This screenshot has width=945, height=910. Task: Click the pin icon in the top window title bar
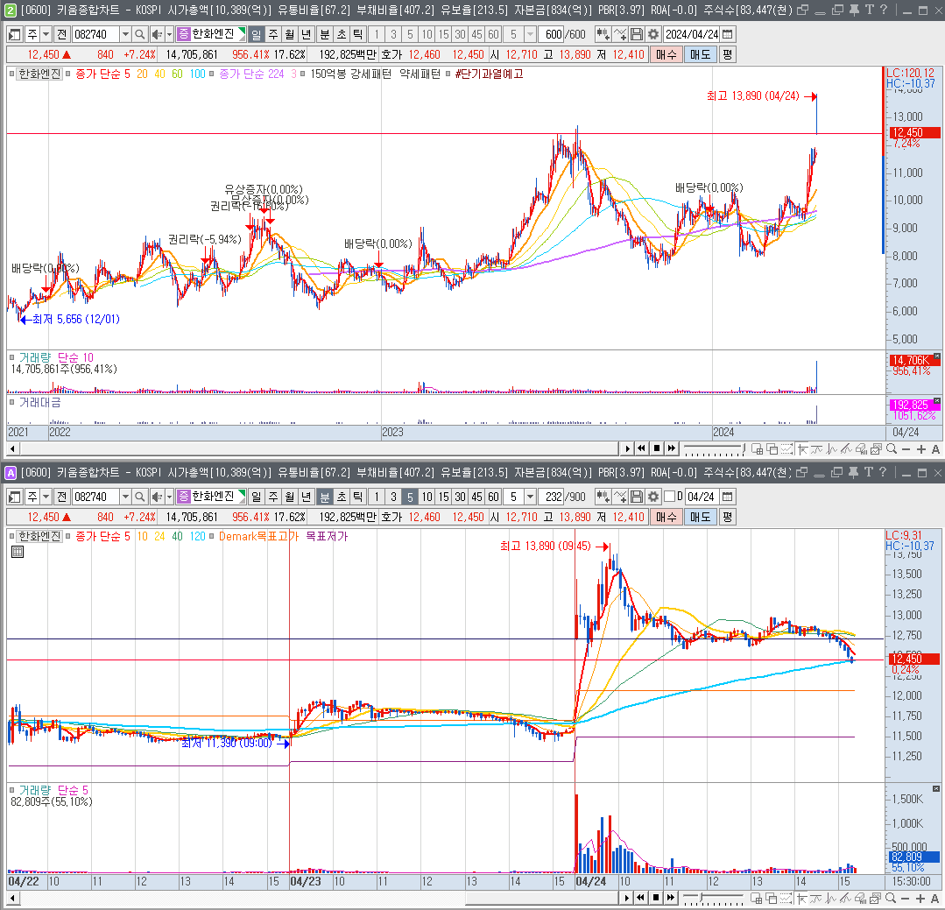click(x=854, y=10)
